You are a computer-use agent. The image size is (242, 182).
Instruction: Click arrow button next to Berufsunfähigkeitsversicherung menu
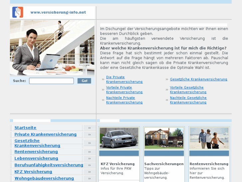click(x=90, y=165)
